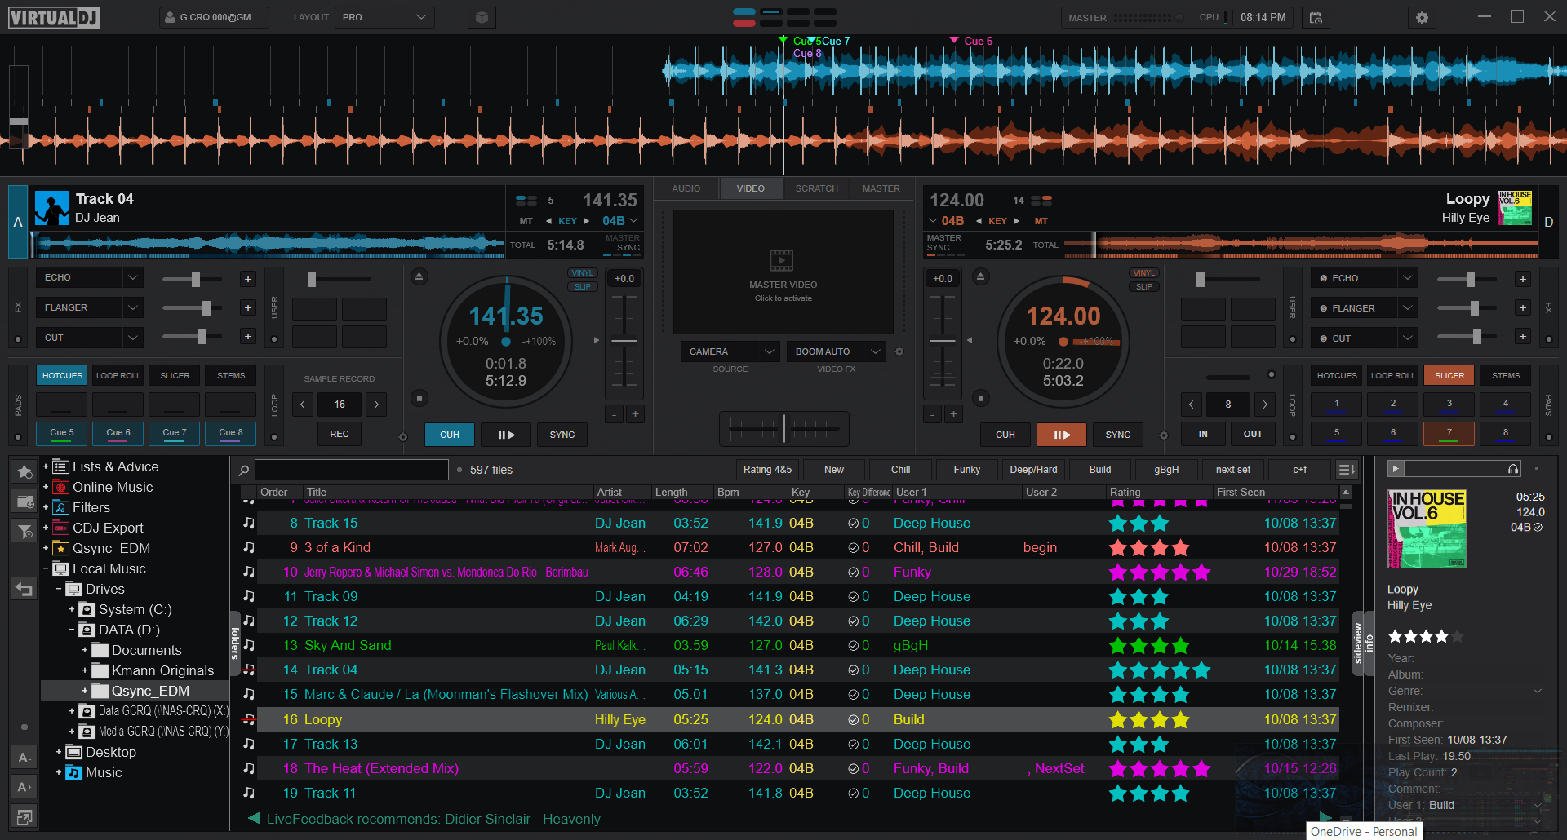Screen dimensions: 1567x840
Task: Click the loop IN button on deck D
Action: click(x=1203, y=434)
